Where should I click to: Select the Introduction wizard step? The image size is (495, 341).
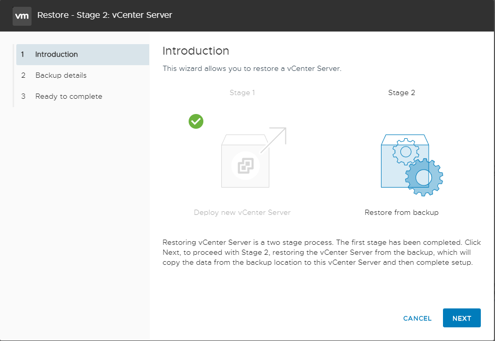coord(82,55)
